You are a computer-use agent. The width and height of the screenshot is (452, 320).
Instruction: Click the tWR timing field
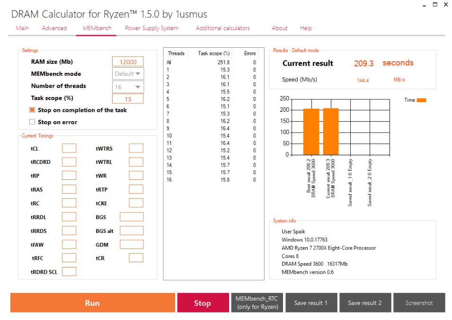point(136,176)
